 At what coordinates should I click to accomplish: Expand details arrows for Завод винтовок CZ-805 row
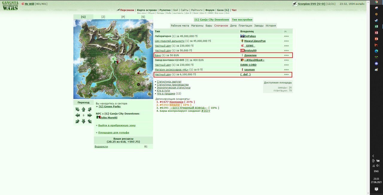tap(286, 60)
